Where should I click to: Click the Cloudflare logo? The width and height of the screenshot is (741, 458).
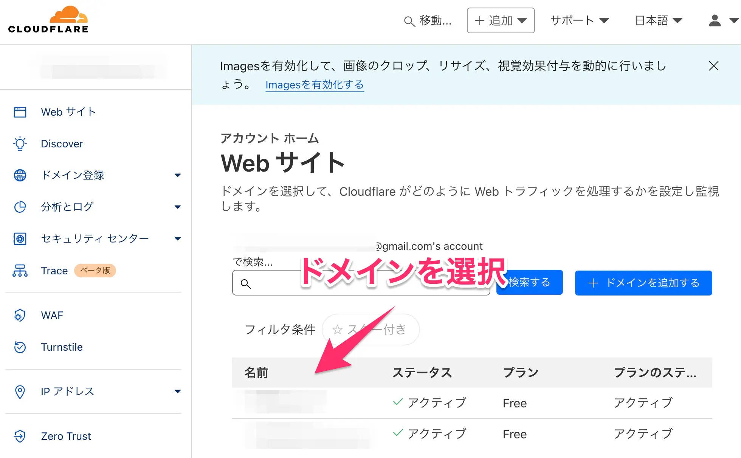click(x=48, y=20)
